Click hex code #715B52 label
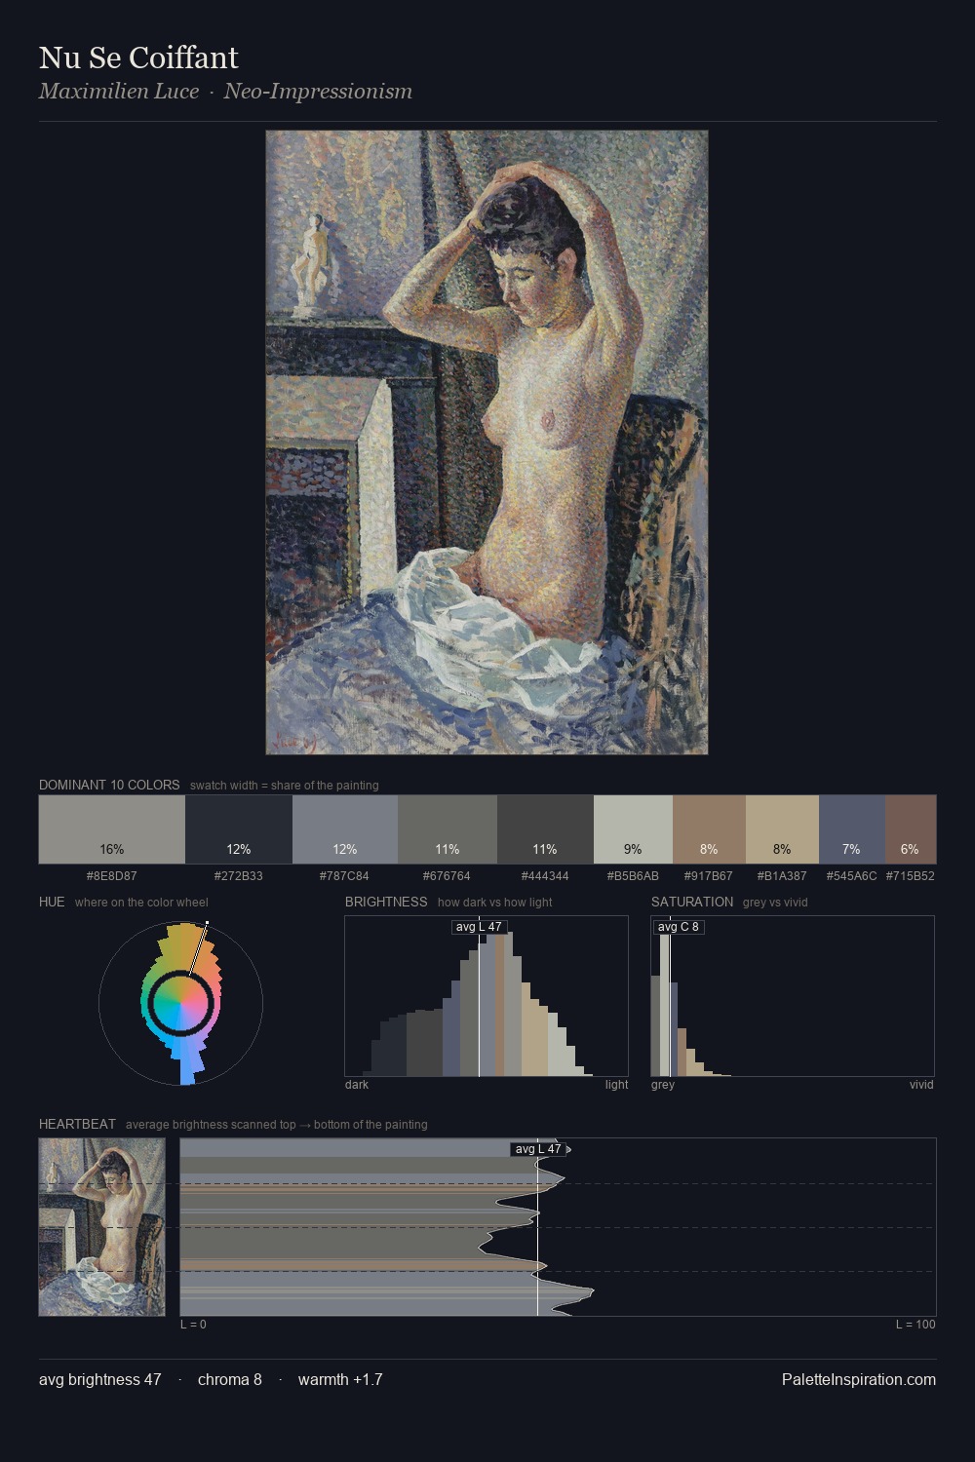This screenshot has width=975, height=1462. point(911,876)
